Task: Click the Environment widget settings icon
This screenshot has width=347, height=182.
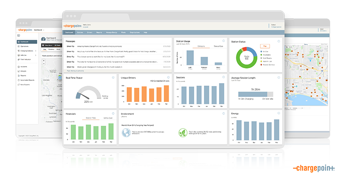Action: (x=224, y=113)
